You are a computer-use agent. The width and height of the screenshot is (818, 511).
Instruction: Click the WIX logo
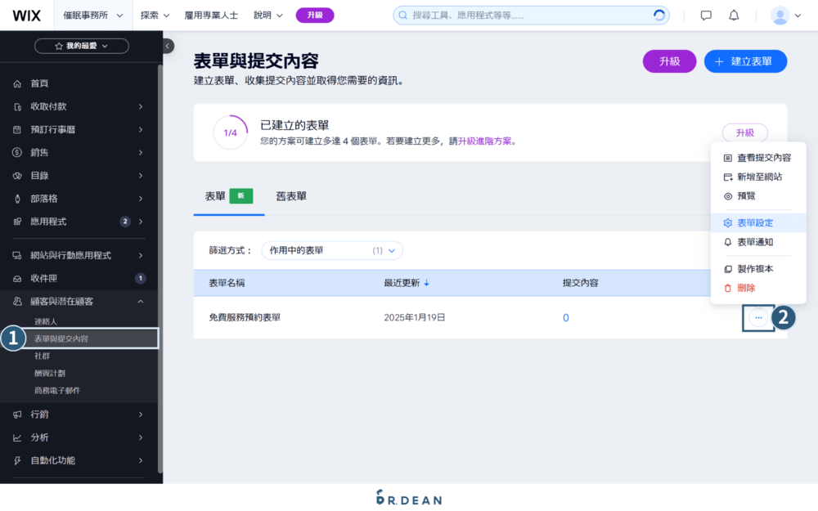point(27,15)
